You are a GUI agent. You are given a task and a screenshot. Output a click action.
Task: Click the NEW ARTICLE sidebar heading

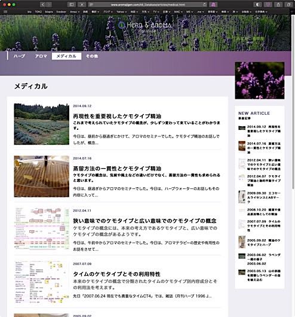(254, 113)
